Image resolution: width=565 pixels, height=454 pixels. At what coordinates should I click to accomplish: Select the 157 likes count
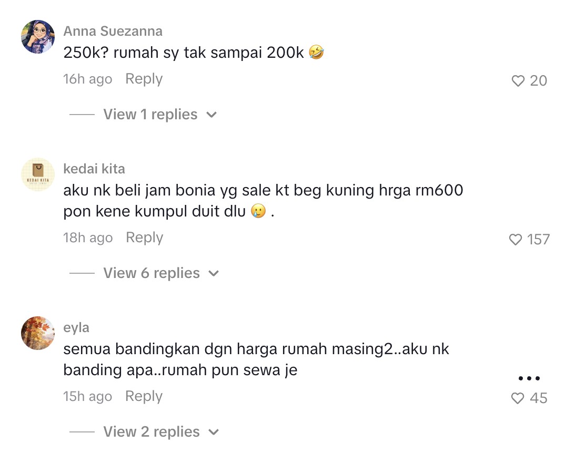click(538, 240)
